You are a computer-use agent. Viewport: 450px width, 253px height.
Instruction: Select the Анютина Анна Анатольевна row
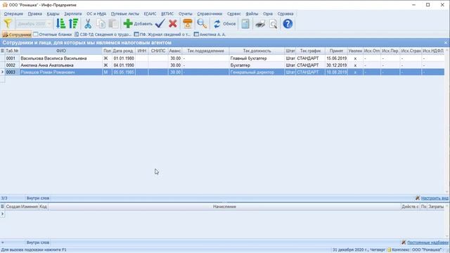(x=222, y=65)
